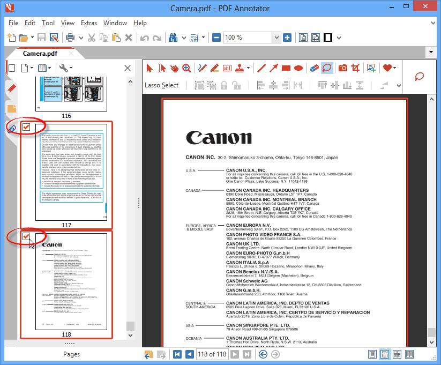Zoom out using the minus button
The width and height of the screenshot is (441, 365).
[x=217, y=38]
